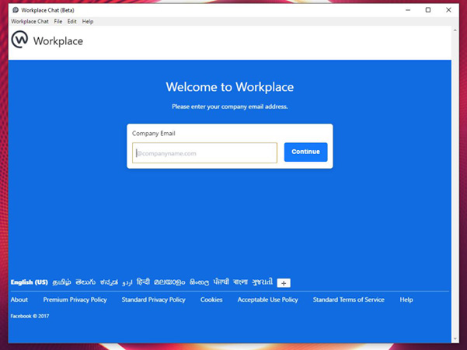The width and height of the screenshot is (467, 350).
Task: Select English (US) language
Action: (x=30, y=282)
